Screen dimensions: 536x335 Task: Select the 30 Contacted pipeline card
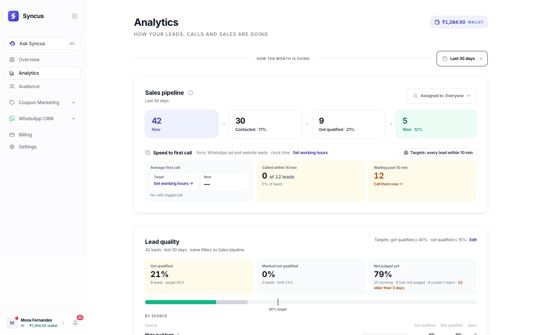click(x=265, y=124)
